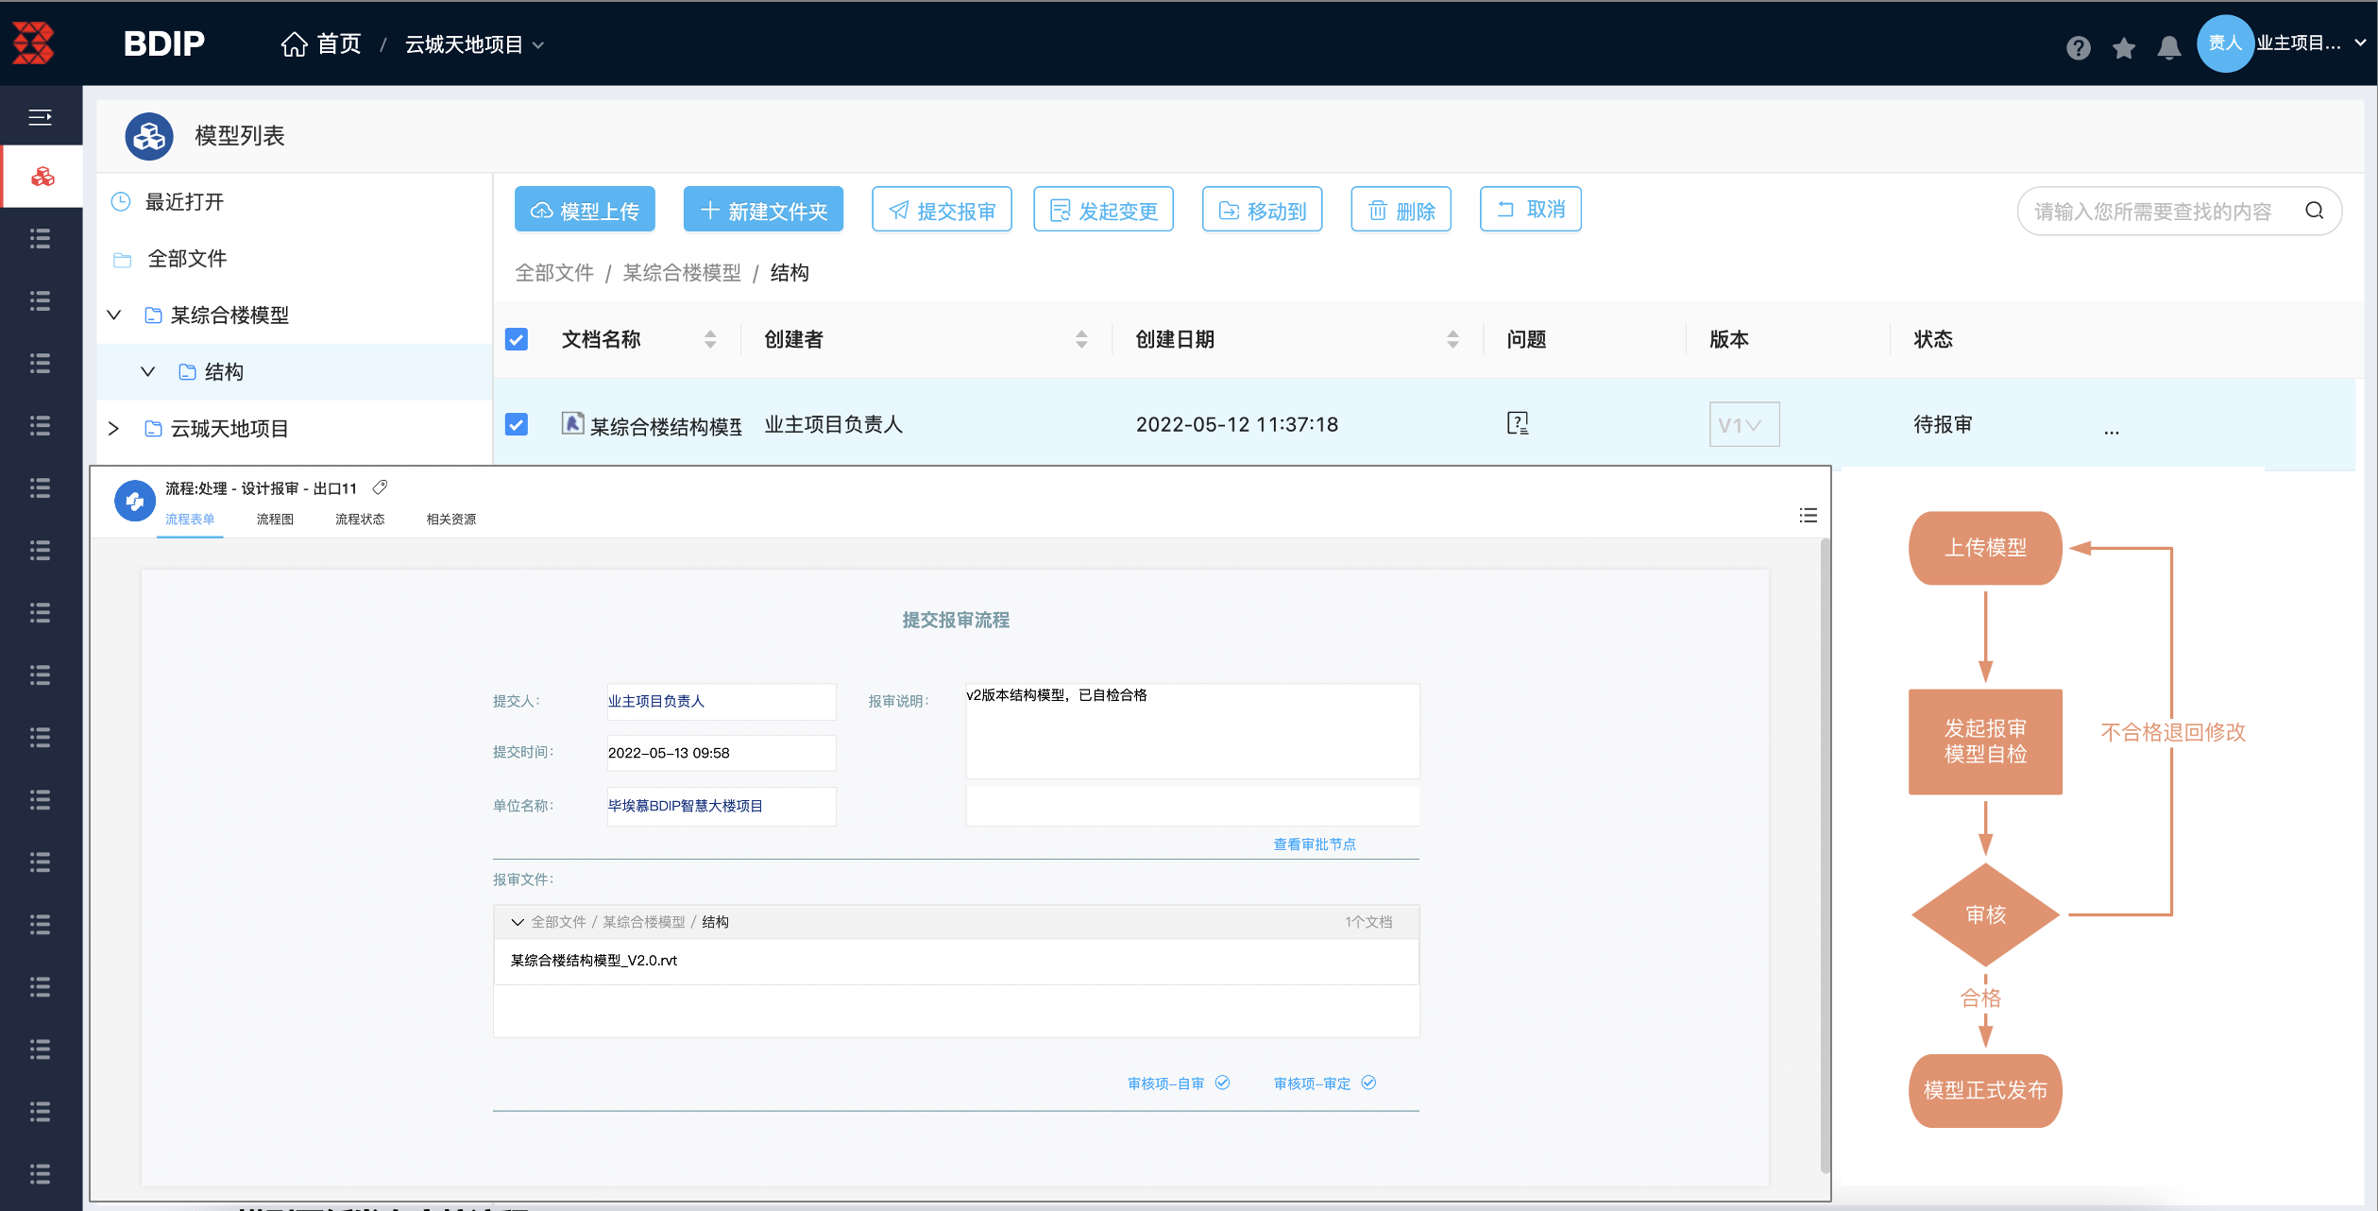Click the 提交人 input field

722,701
